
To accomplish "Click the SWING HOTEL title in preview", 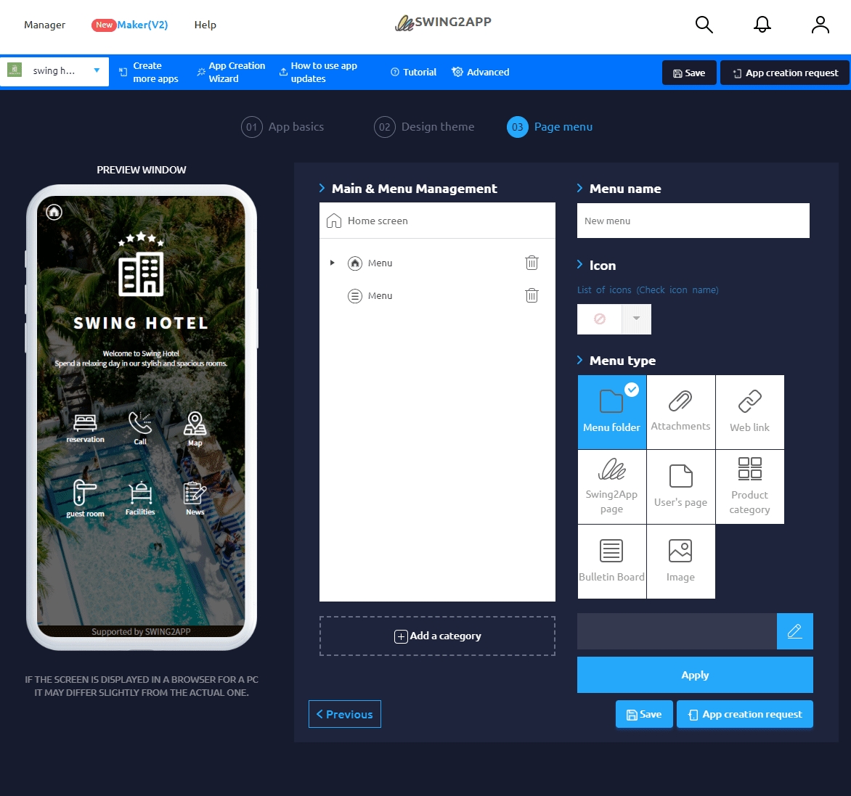I will (141, 323).
